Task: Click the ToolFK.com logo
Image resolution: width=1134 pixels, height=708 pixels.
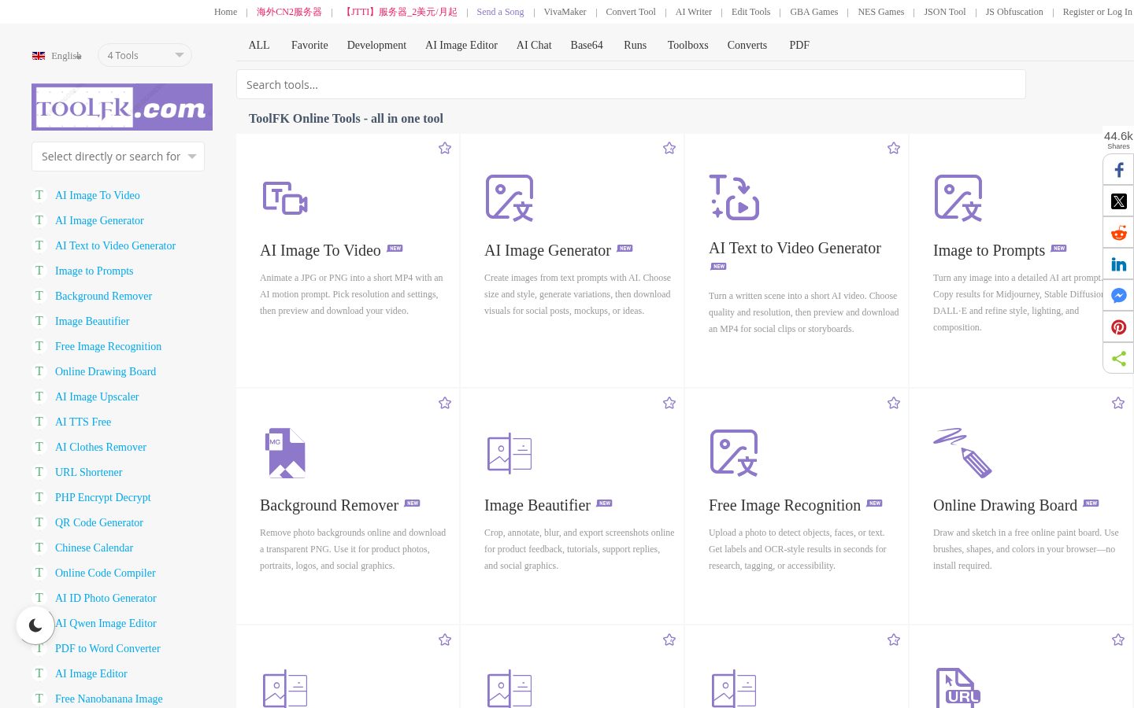Action: click(122, 107)
